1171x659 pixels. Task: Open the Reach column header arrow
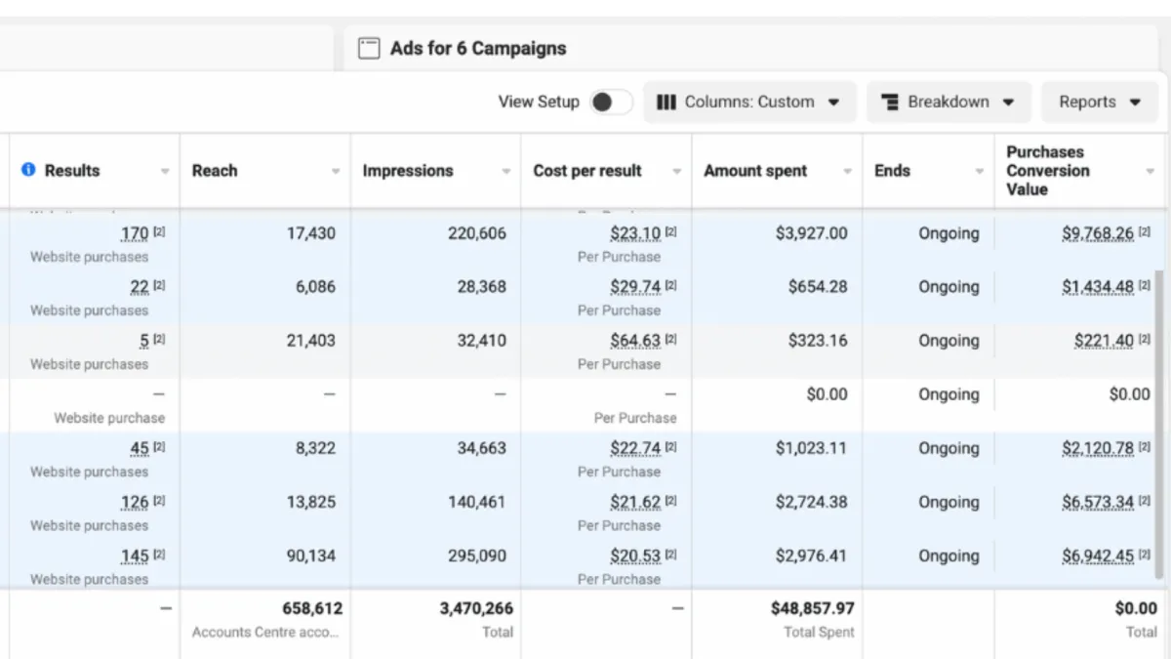(x=336, y=172)
